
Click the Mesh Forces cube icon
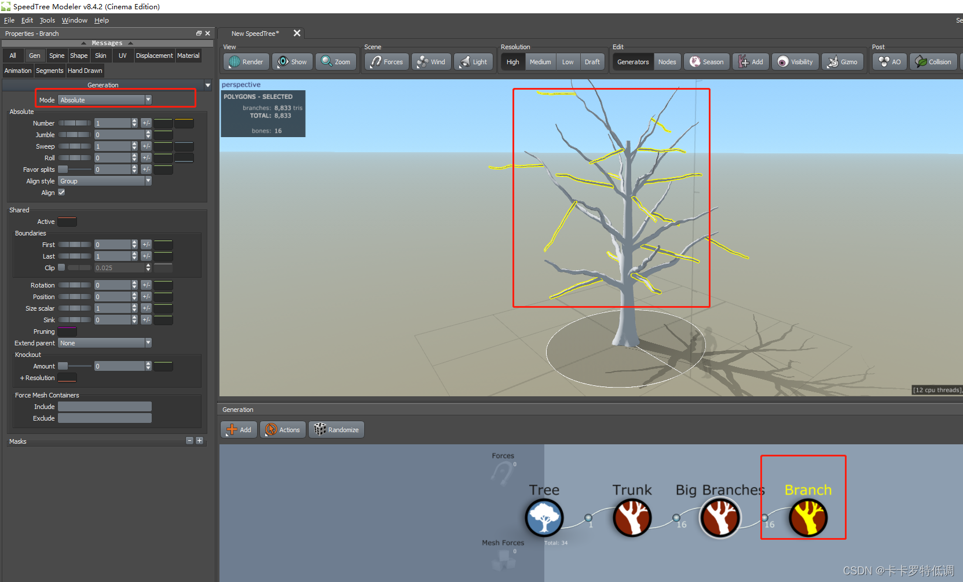[503, 559]
